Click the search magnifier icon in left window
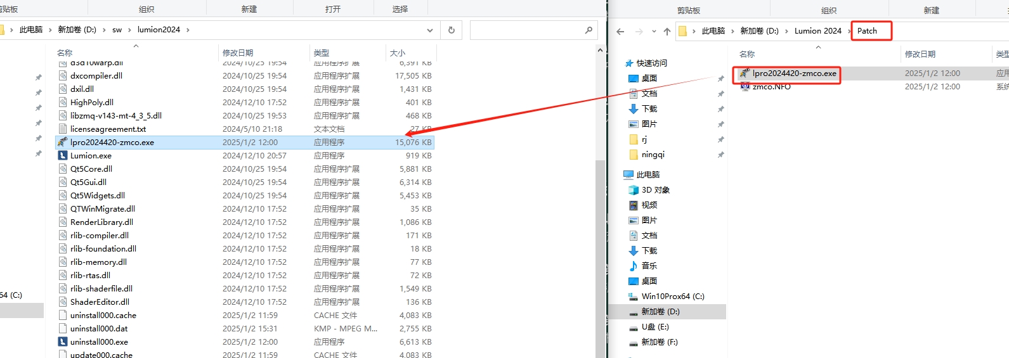This screenshot has width=1009, height=358. click(x=589, y=30)
